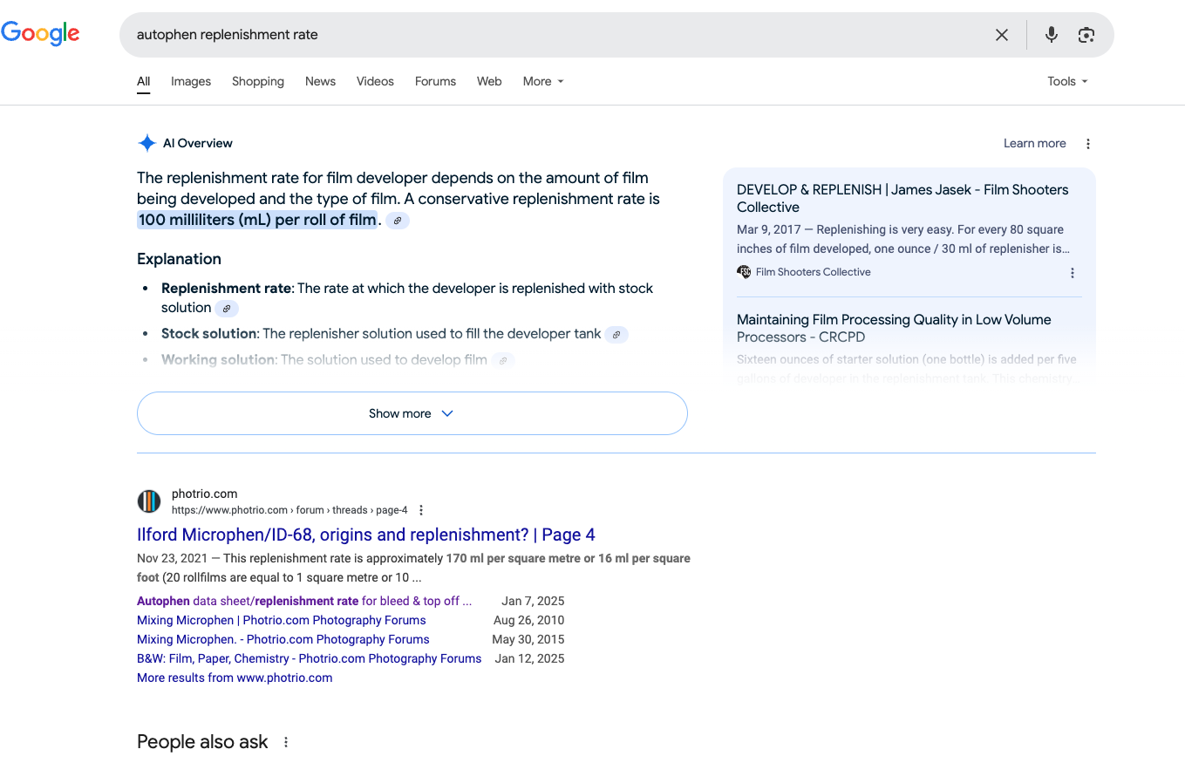This screenshot has height=763, width=1185.
Task: Click Film Shooters Collective source name
Action: tap(813, 272)
